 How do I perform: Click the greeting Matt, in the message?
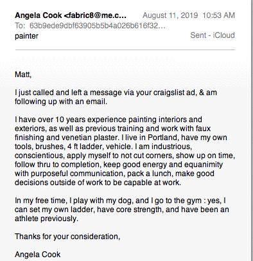point(23,75)
